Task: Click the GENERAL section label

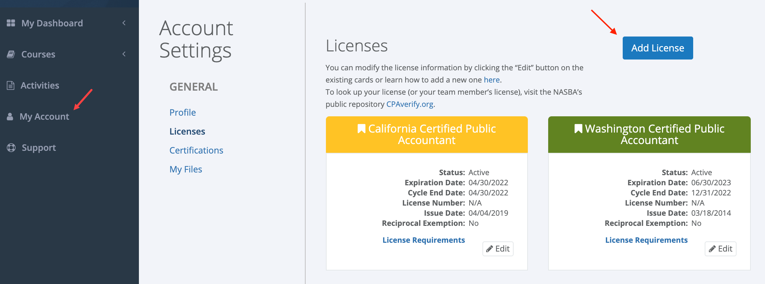Action: pyautogui.click(x=194, y=87)
